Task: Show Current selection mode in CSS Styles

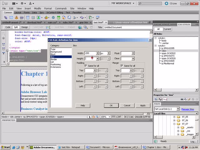Action: coord(167,29)
